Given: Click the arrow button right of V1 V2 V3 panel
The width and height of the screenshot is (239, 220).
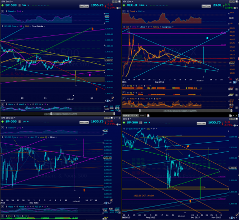Looking at the screenshot, I should tap(237, 89).
